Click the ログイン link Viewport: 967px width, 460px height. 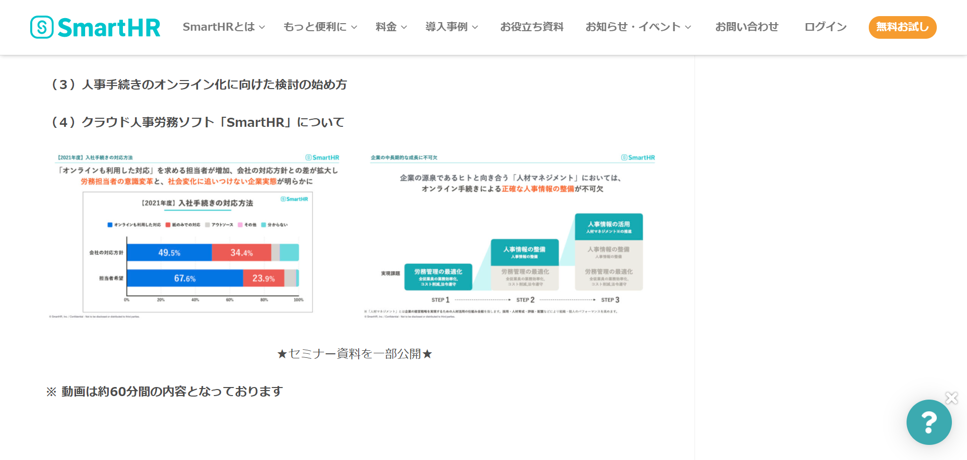(825, 27)
